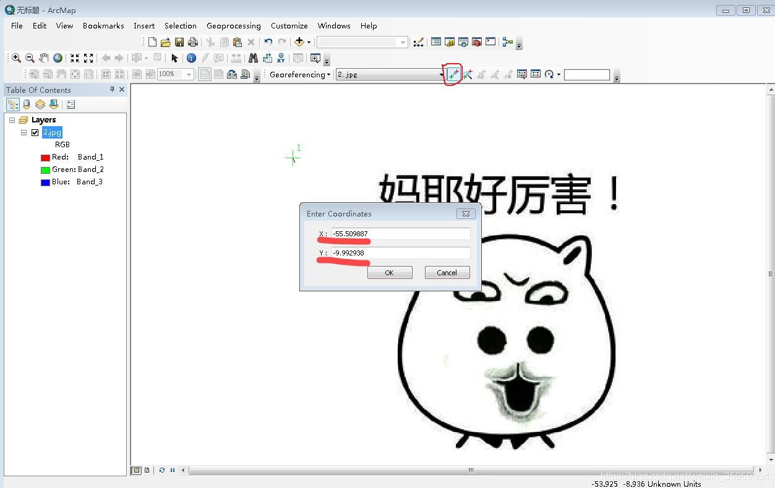Image resolution: width=775 pixels, height=488 pixels.
Task: Click the X coordinate input field
Action: 401,234
